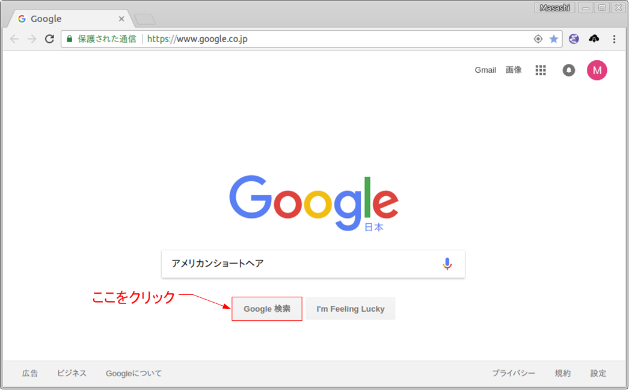Click the search box containing アメリカンショートヘア
The width and height of the screenshot is (629, 390).
313,264
